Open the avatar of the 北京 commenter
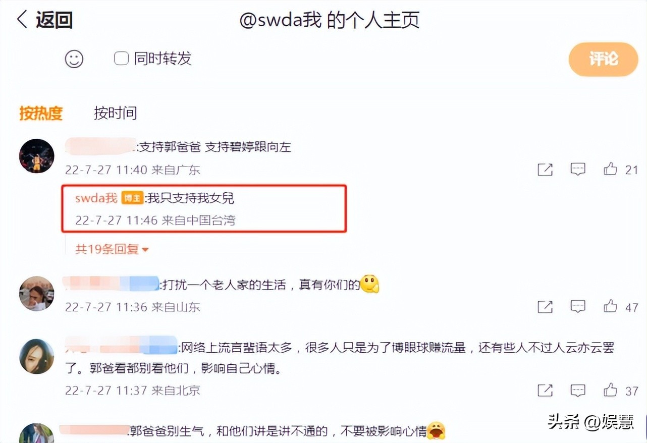The image size is (647, 443). click(36, 356)
